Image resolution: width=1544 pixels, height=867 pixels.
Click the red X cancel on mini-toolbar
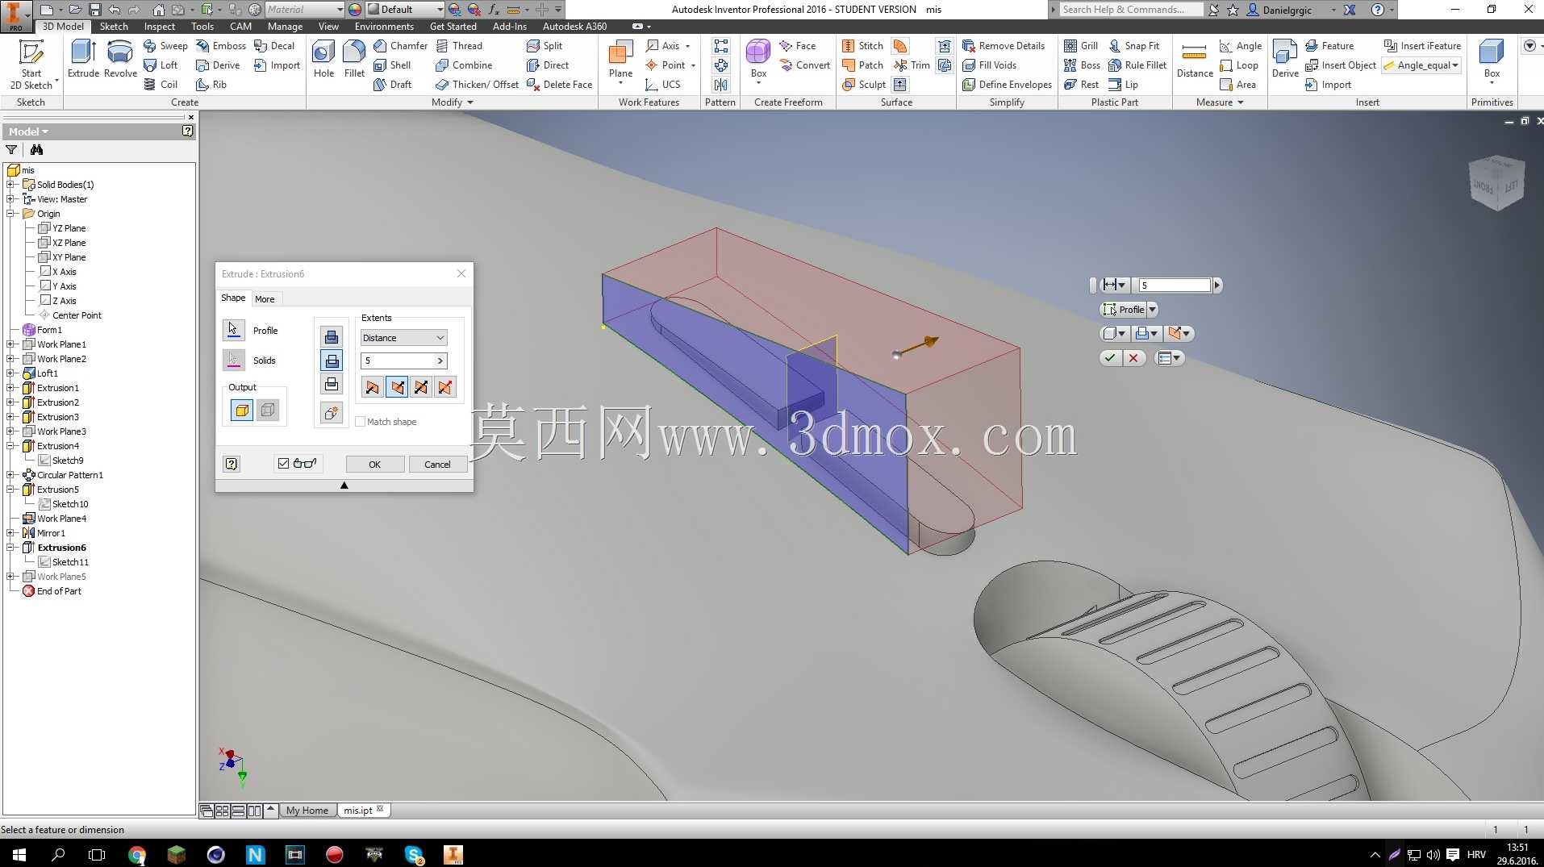click(x=1133, y=358)
